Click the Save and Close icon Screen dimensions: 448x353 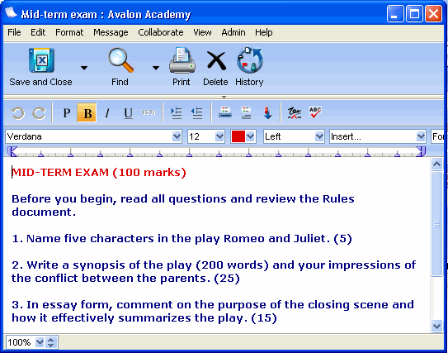pos(41,60)
